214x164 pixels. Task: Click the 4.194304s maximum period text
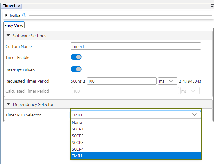point(192,81)
